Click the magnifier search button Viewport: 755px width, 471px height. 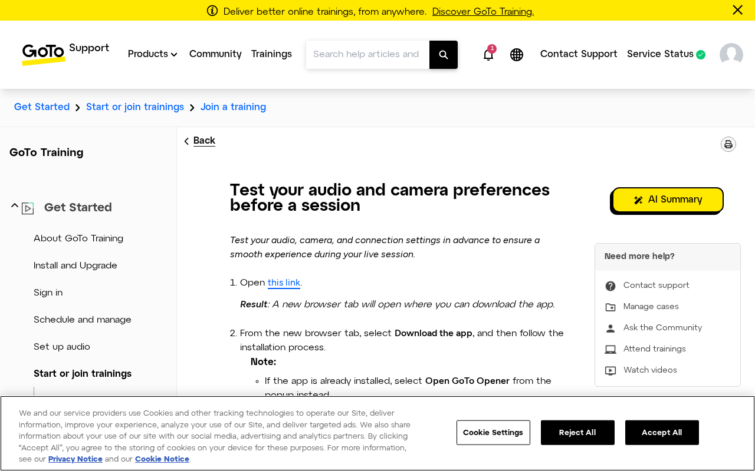pos(444,55)
